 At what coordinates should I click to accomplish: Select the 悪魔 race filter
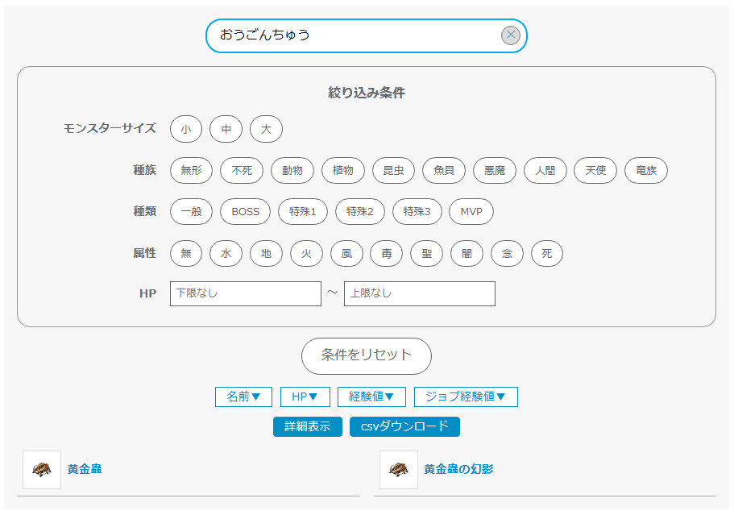(494, 170)
